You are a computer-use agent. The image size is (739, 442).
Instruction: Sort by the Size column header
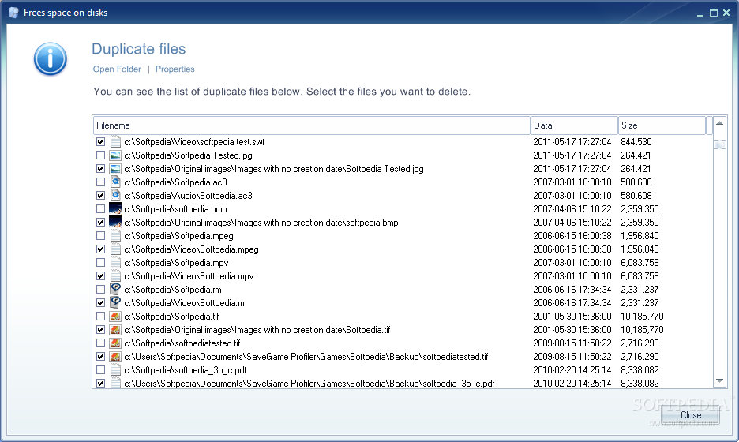coord(662,125)
